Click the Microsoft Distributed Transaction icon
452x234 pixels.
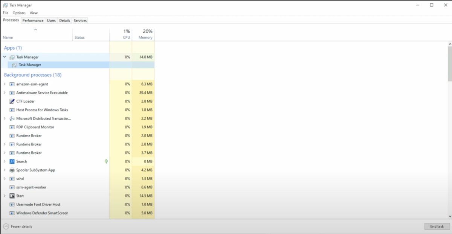[12, 119]
